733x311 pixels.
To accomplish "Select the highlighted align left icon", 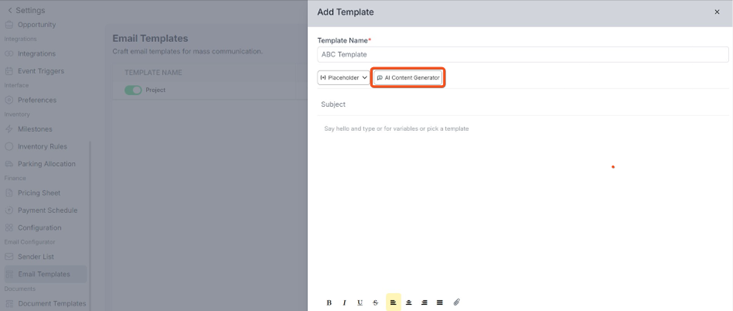I will [393, 302].
